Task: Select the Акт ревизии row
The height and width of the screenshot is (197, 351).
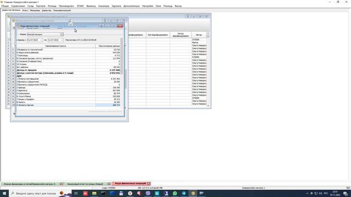Action: pos(68,67)
